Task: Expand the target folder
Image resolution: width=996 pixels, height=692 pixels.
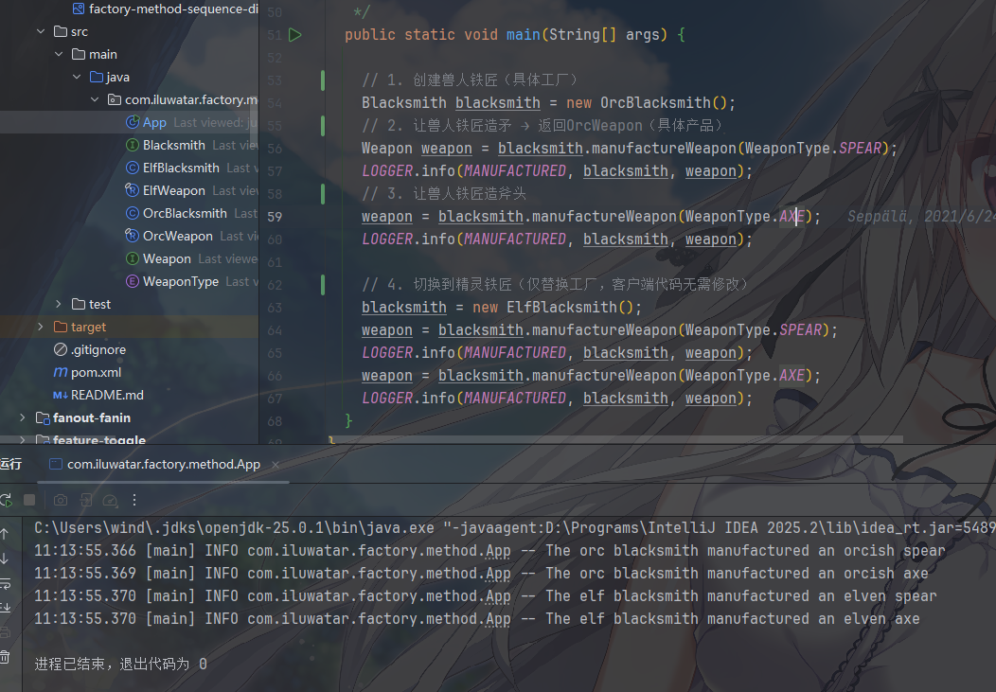Action: [40, 327]
